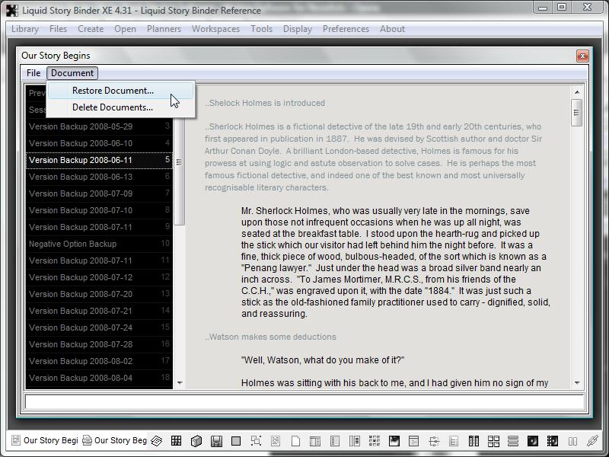Open the Preferences menu

[346, 29]
